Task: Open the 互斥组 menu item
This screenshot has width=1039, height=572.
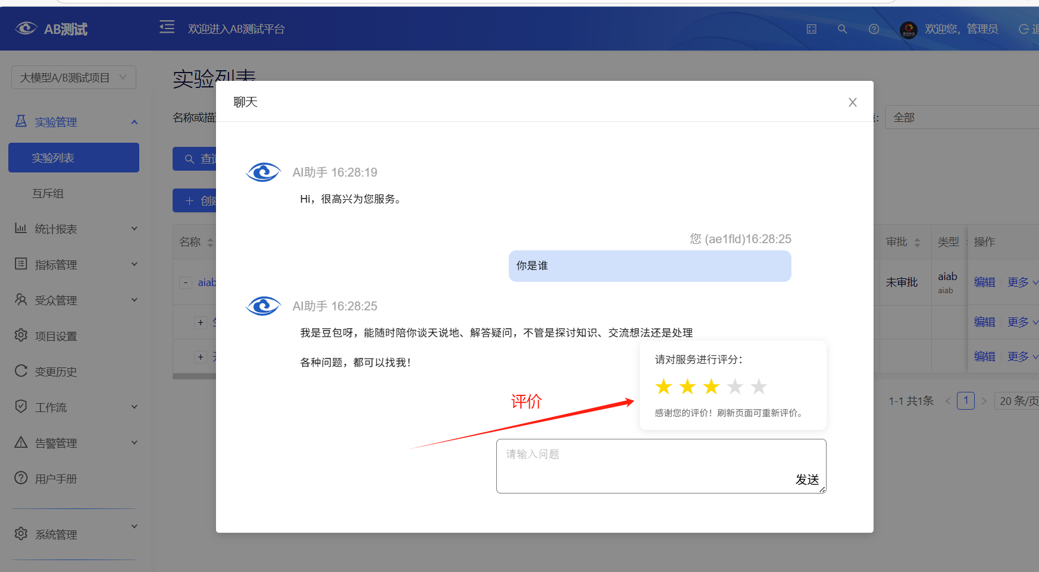Action: [48, 193]
